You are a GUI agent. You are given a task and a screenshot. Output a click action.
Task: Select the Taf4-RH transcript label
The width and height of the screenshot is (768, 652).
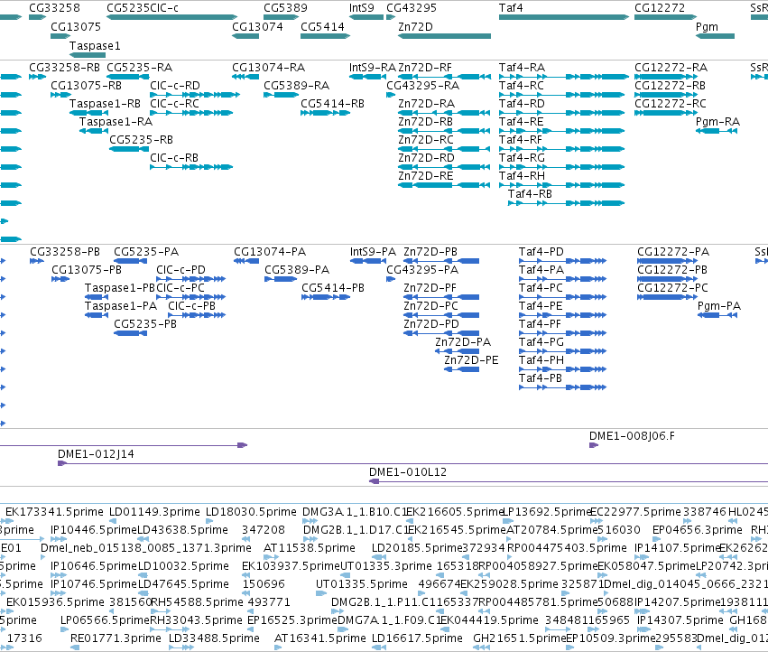(x=523, y=175)
